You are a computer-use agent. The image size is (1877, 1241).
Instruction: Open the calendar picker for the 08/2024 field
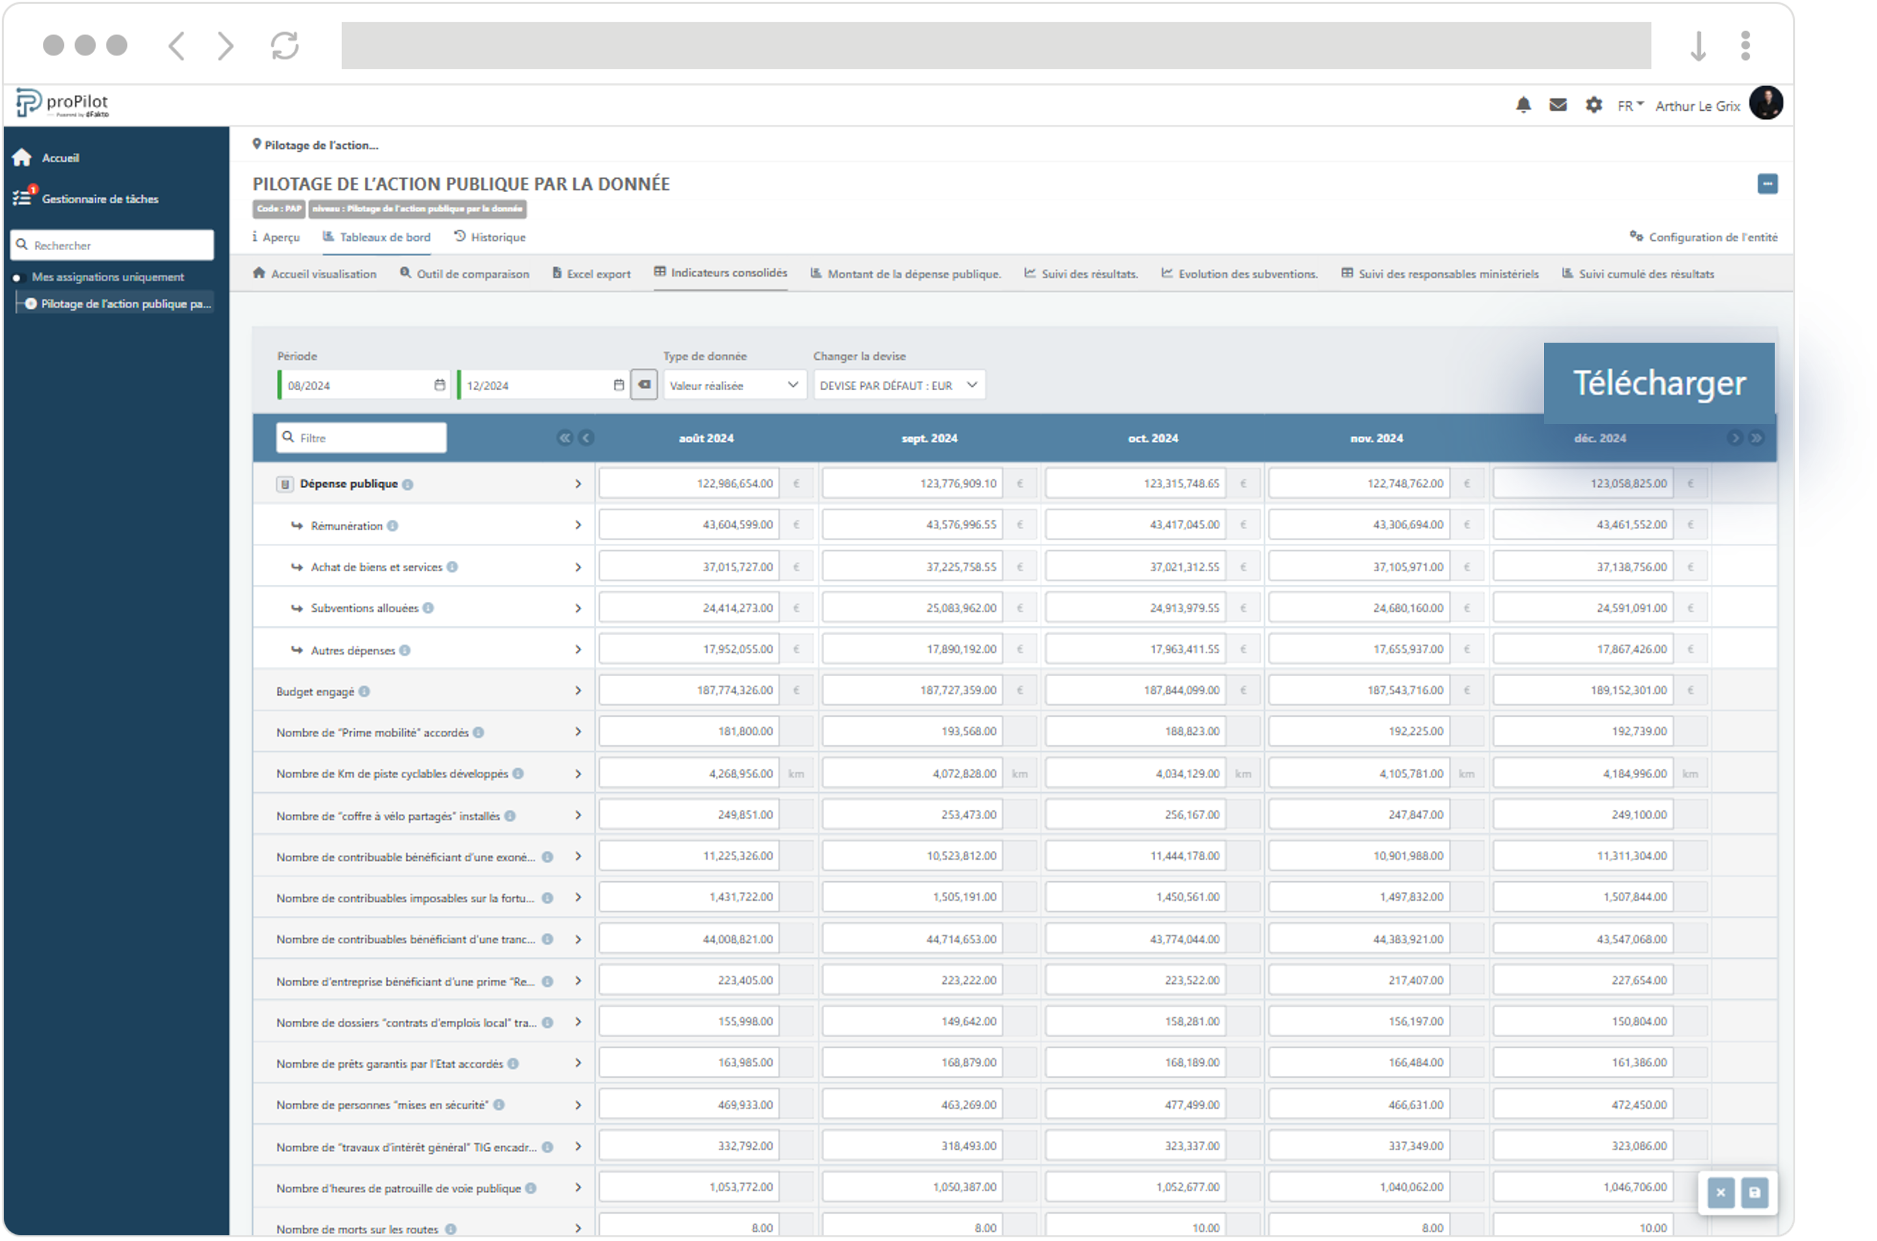pyautogui.click(x=440, y=384)
